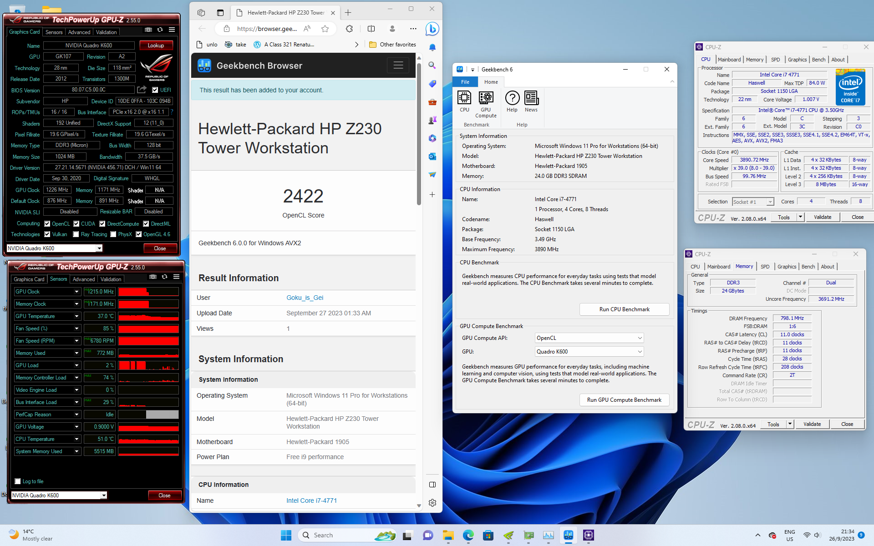Viewport: 874px width, 546px height.
Task: Click the GPU Compute icon in Geekbench ribbon
Action: point(486,105)
